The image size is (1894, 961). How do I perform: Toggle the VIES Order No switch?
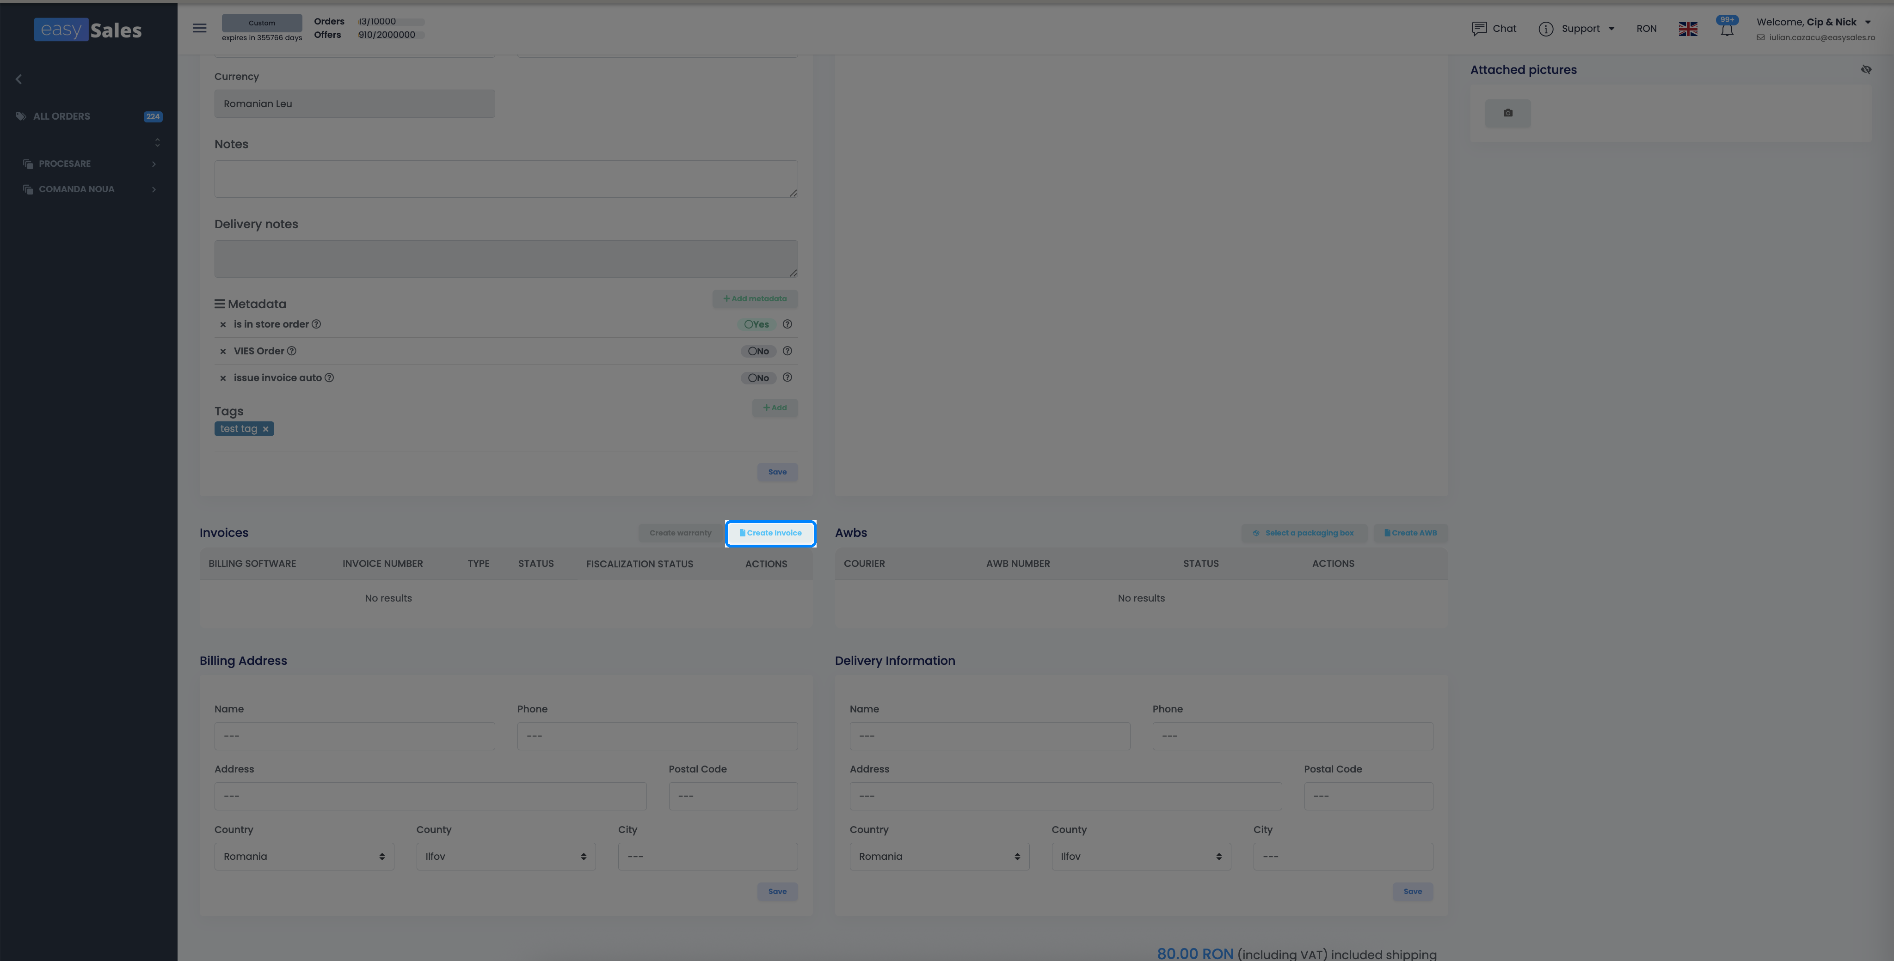(x=758, y=351)
